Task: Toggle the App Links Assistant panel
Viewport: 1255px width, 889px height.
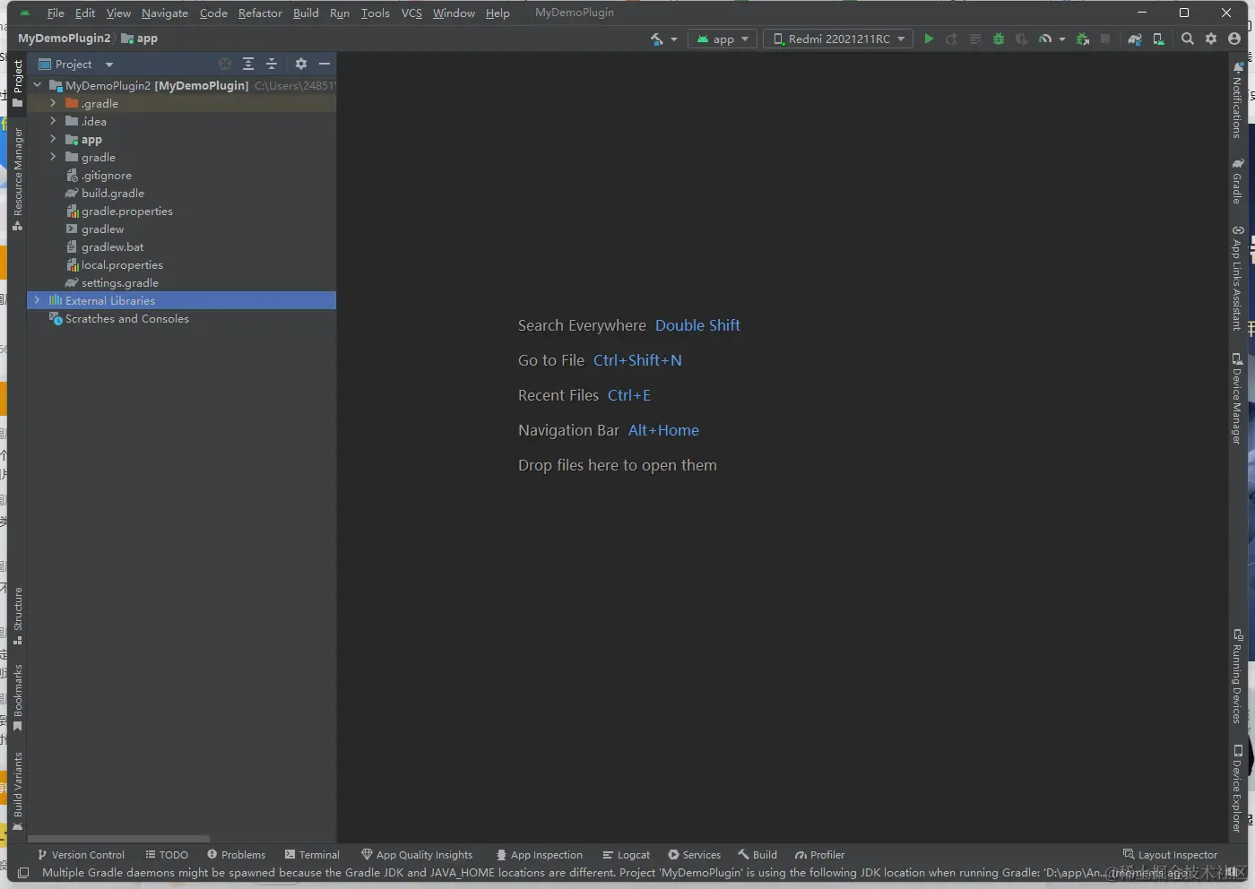Action: 1238,278
